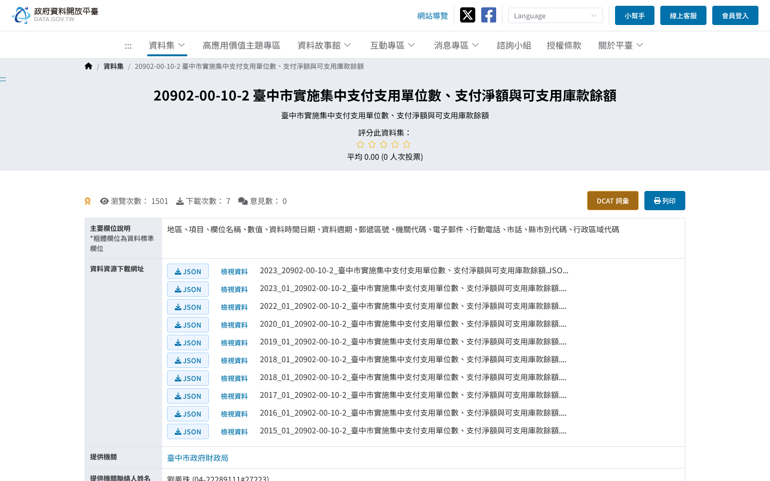Click the 主要欄位說明 row header
Image resolution: width=770 pixels, height=481 pixels.
click(123, 238)
